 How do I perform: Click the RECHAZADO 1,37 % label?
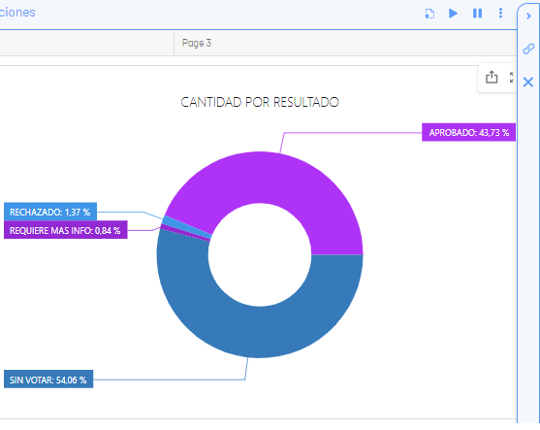[50, 212]
